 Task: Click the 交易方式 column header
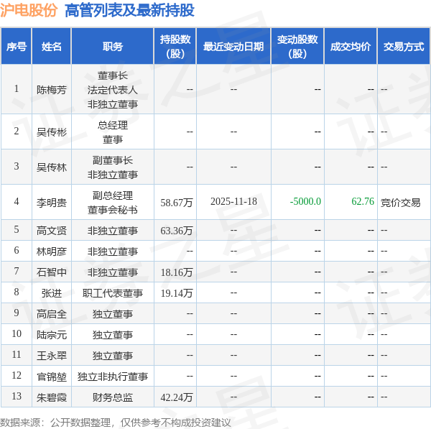[403, 47]
